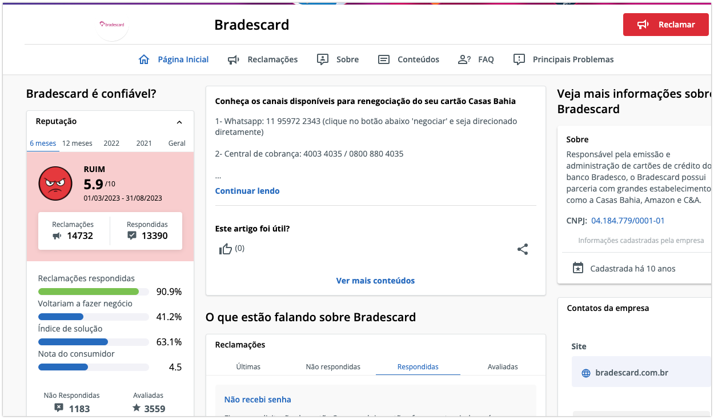Open the Não recebi senha complaint
The height and width of the screenshot is (419, 714).
click(258, 400)
